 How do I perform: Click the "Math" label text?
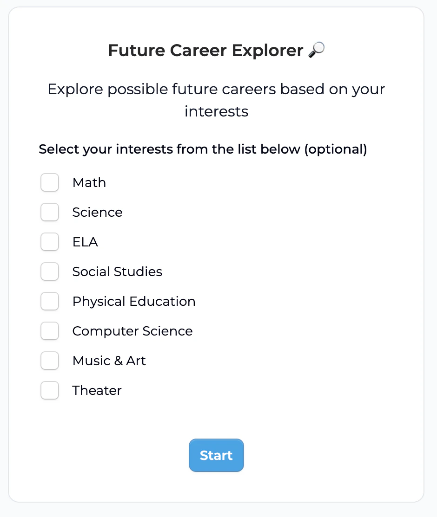click(x=89, y=182)
